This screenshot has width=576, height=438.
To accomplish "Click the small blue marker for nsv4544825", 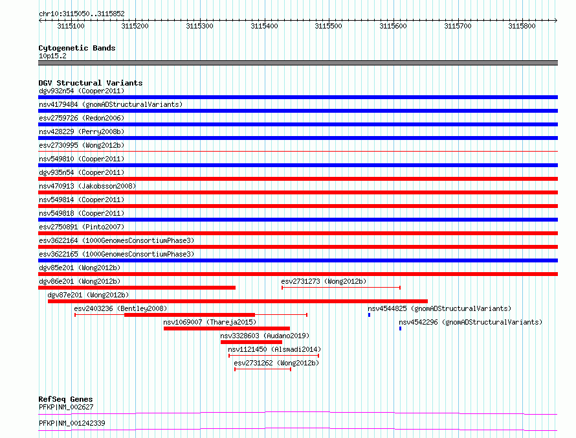I will 369,315.
